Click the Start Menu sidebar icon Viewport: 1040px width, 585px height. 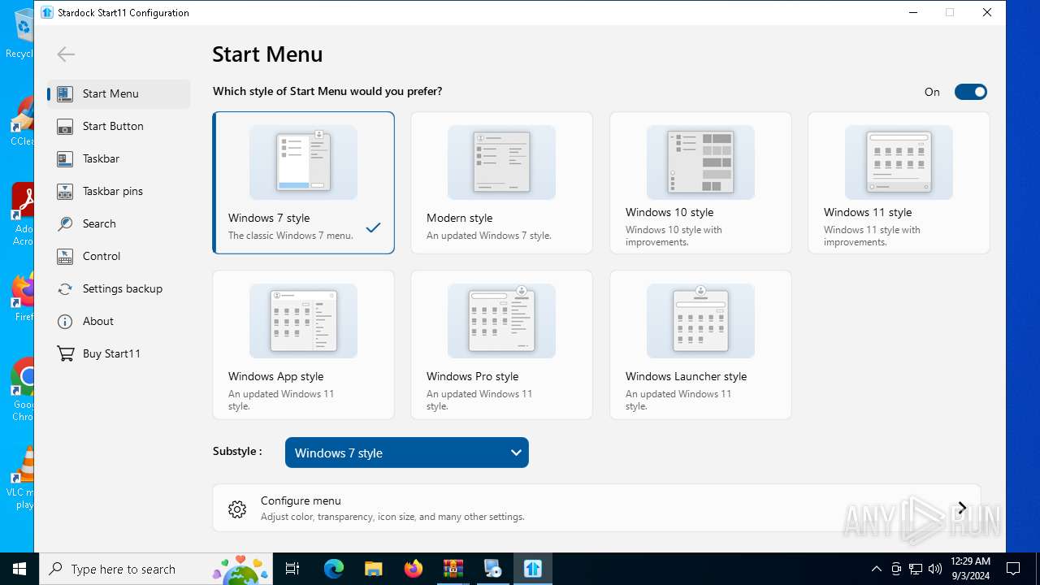click(x=65, y=93)
